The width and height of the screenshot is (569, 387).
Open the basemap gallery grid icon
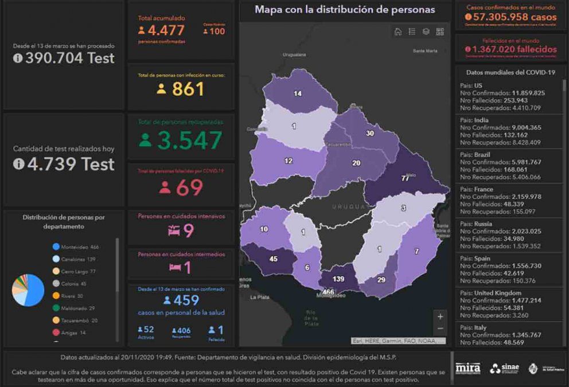[440, 32]
